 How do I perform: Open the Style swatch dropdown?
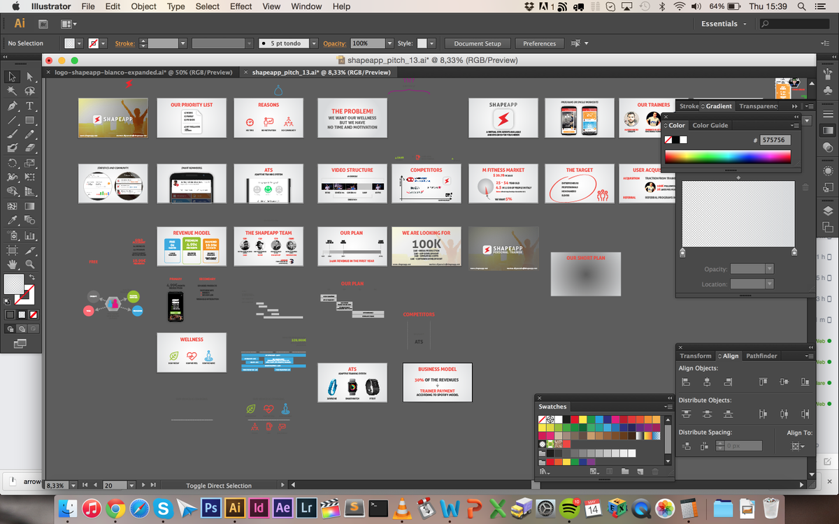coord(431,43)
